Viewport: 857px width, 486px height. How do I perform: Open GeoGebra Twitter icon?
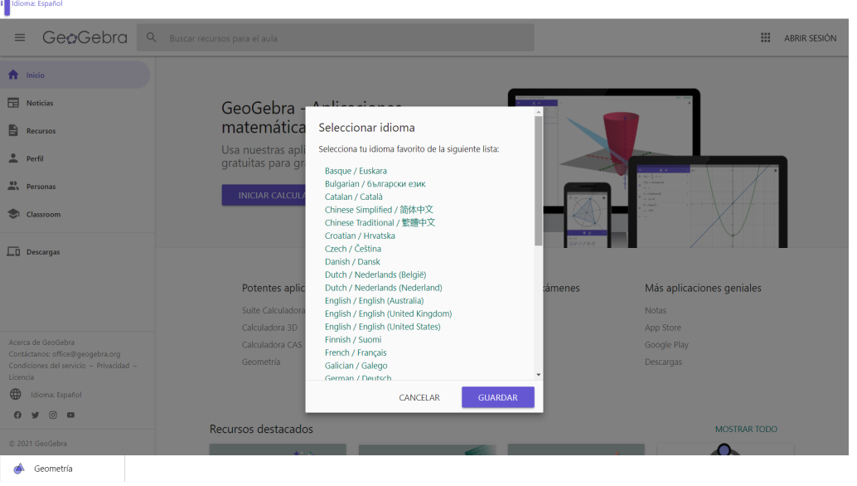click(x=35, y=415)
